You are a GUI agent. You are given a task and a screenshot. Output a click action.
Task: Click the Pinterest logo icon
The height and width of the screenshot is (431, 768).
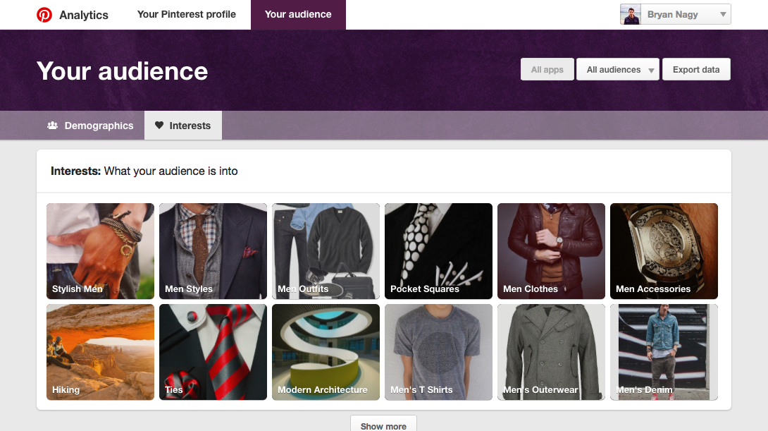click(x=44, y=15)
